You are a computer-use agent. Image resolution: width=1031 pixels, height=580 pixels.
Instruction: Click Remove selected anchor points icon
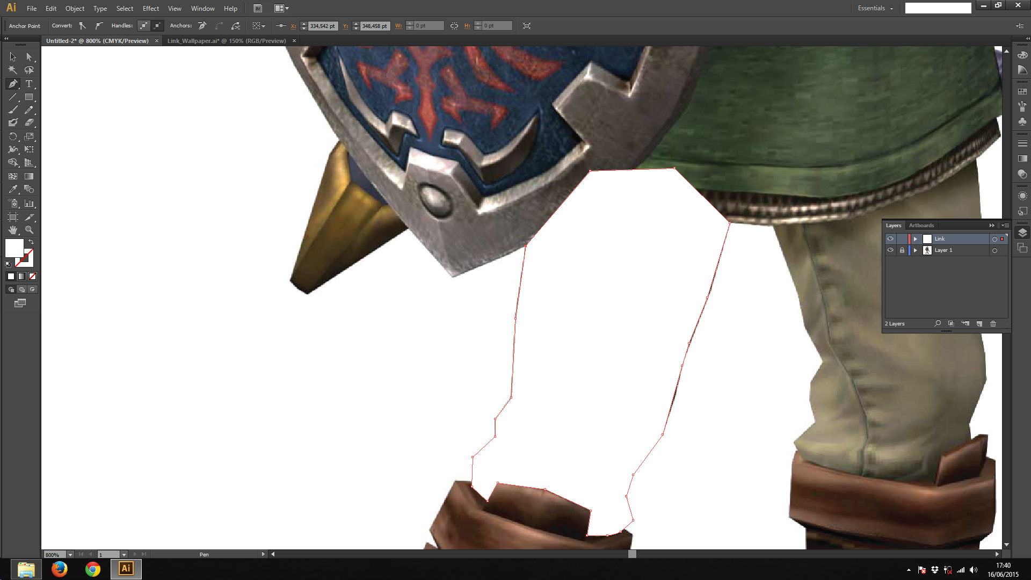pyautogui.click(x=202, y=26)
